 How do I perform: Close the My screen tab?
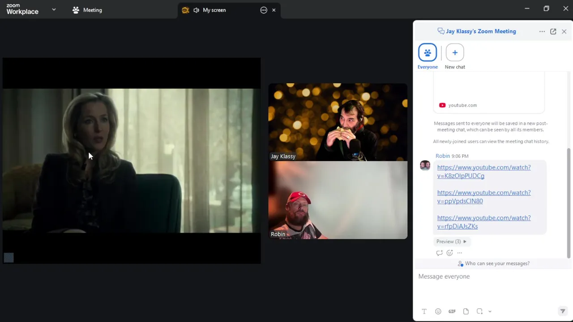[274, 10]
